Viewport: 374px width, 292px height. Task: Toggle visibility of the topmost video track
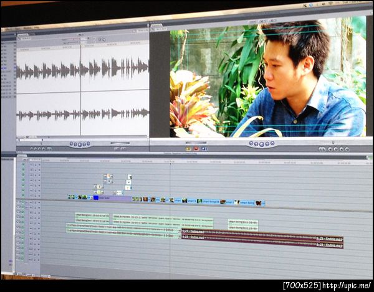(x=23, y=164)
